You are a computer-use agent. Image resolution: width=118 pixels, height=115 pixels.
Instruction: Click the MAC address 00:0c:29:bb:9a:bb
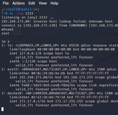coord(48,73)
